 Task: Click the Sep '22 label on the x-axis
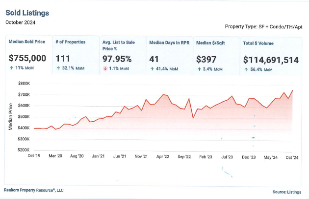pos(184,157)
